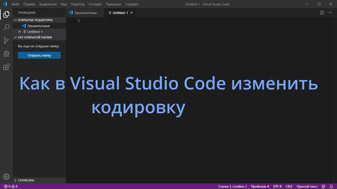
Task: Open editor More Actions ellipsis
Action: (x=330, y=13)
